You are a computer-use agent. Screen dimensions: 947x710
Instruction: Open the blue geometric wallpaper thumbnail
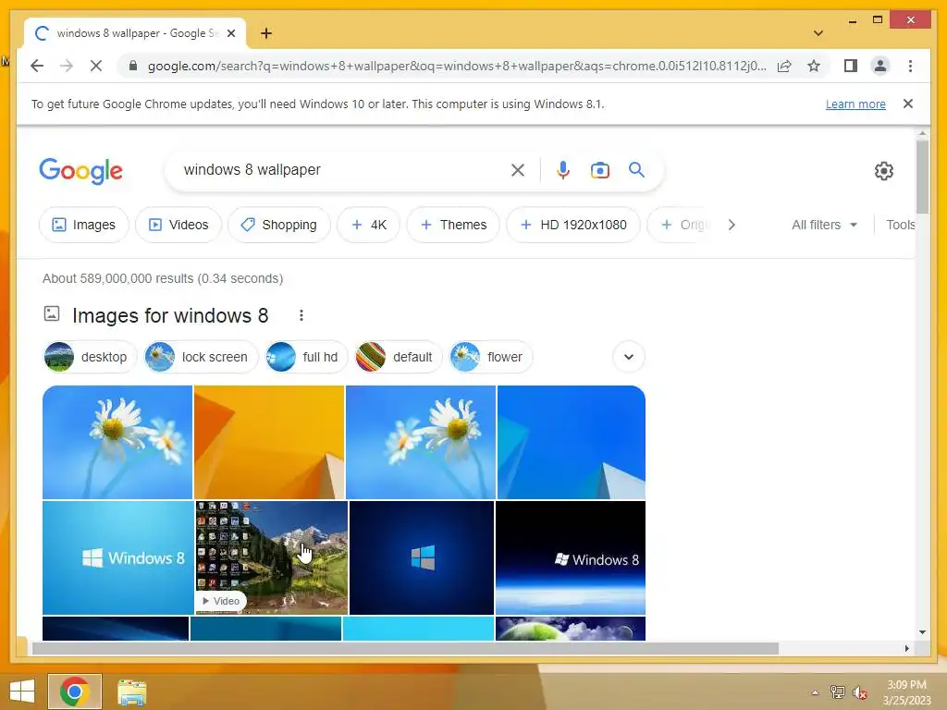(x=572, y=442)
